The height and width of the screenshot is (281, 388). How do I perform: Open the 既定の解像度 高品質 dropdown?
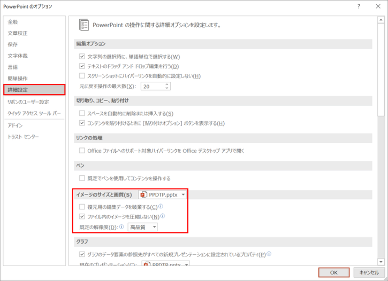click(142, 227)
